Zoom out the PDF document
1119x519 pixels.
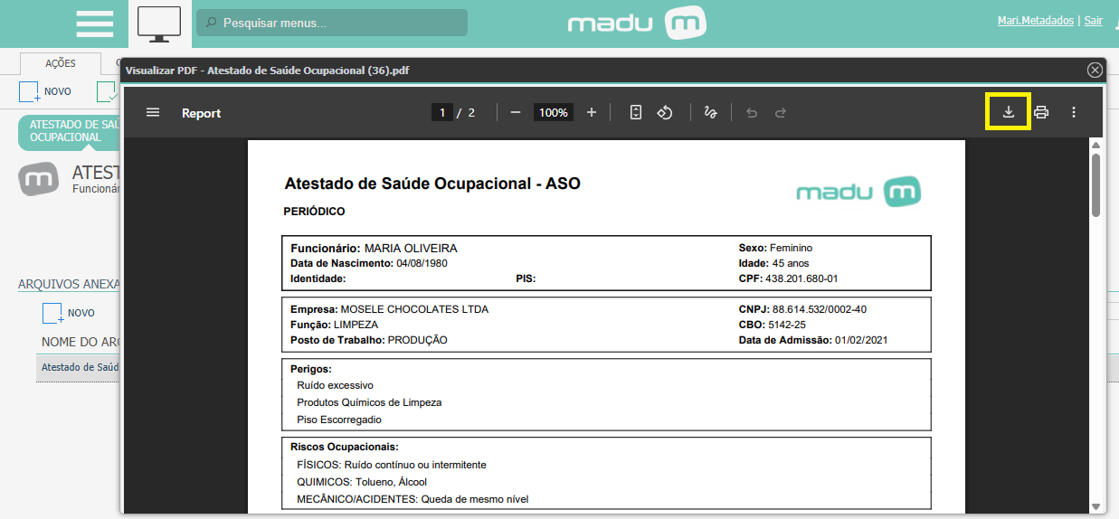click(x=516, y=112)
